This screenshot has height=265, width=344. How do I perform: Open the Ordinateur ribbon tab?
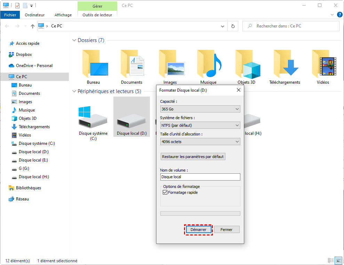(35, 15)
